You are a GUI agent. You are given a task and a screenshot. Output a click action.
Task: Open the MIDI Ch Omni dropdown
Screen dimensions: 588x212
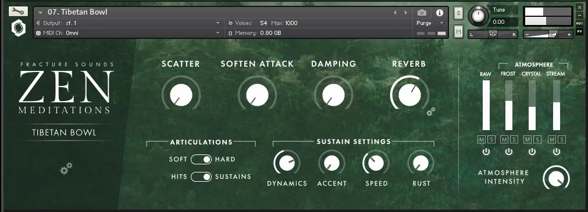[129, 33]
